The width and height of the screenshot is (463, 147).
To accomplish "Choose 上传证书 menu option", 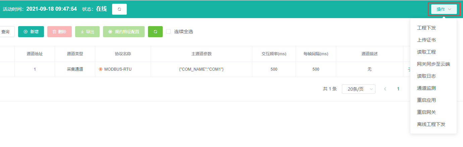I will [x=426, y=40].
